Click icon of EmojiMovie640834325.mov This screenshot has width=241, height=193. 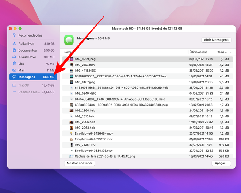72,150
